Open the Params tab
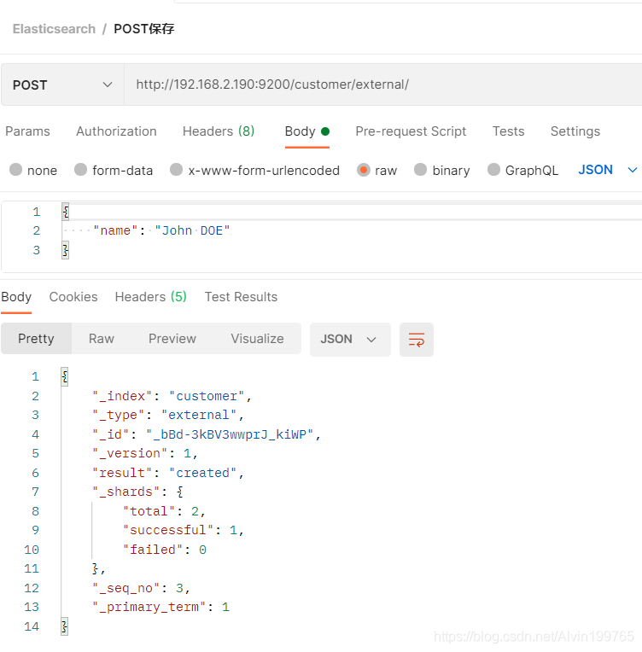Screen dimensions: 642x652 (27, 131)
